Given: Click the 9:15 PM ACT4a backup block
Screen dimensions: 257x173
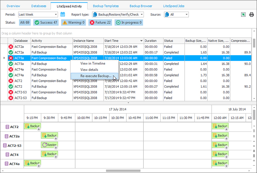Looking at the screenshot, I should click(x=32, y=163).
